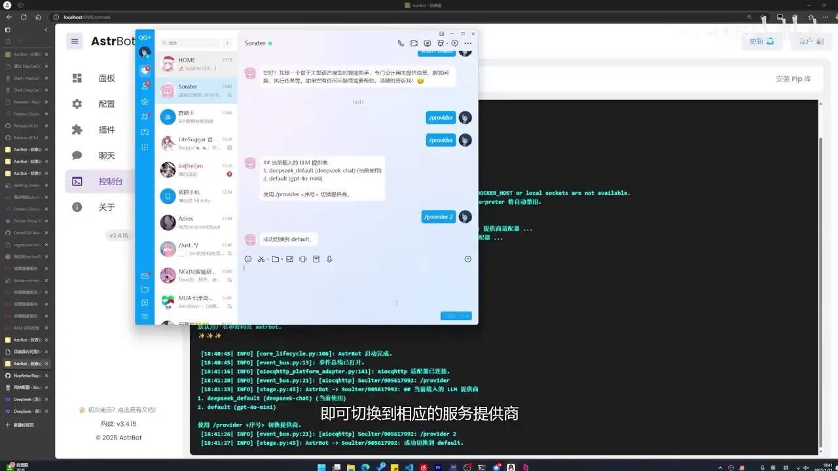Screen dimensions: 838x471
Task: Open the QQ apps grid icon
Action: pos(145,147)
